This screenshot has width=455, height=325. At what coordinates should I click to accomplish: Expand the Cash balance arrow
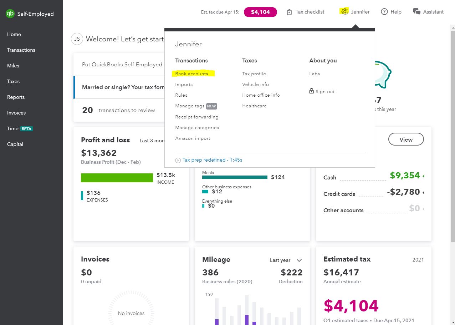coord(423,176)
